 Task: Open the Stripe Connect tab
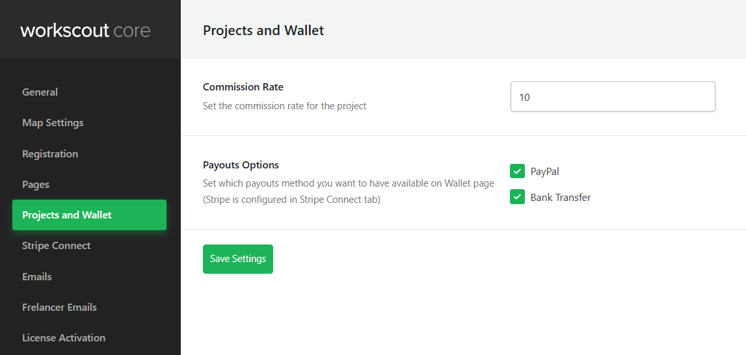57,246
